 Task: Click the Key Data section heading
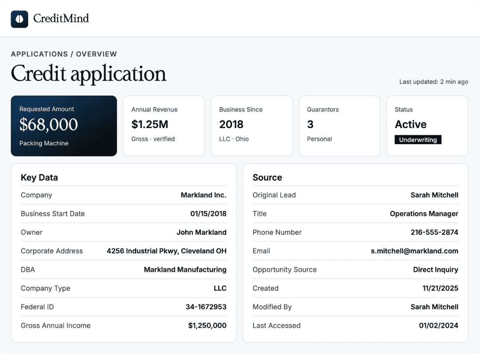point(39,177)
